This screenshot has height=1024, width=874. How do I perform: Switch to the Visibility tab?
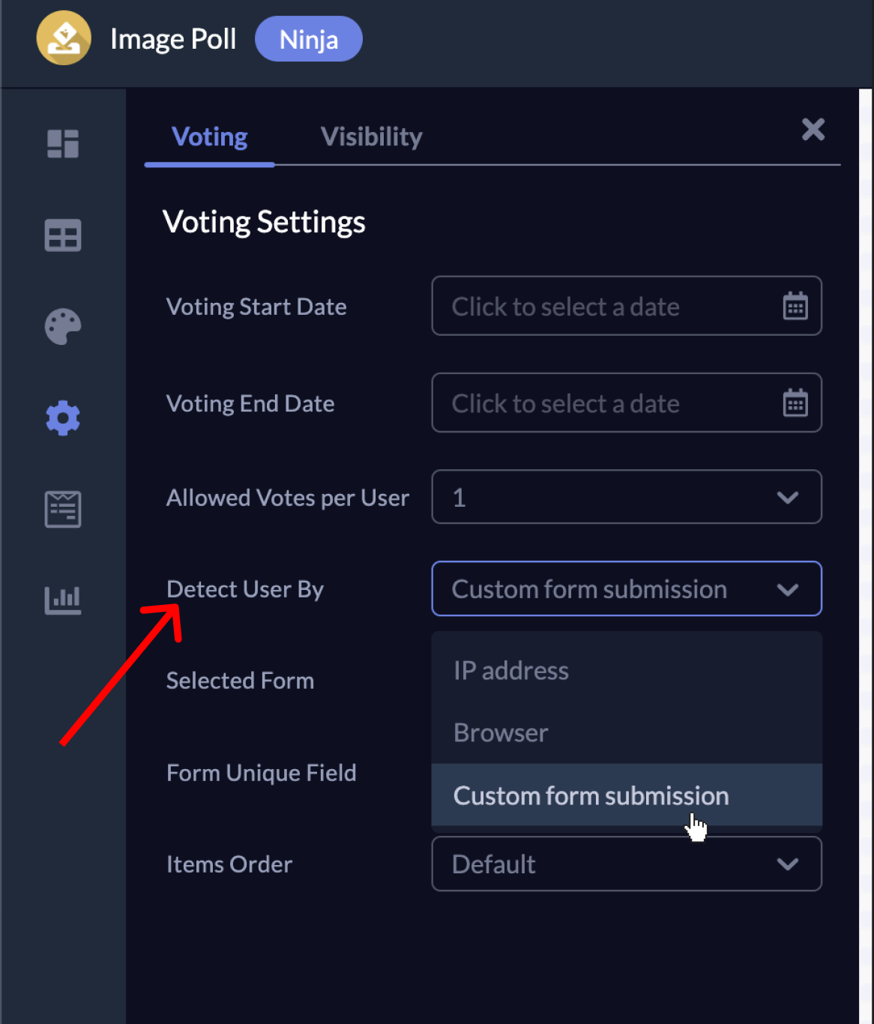tap(371, 136)
